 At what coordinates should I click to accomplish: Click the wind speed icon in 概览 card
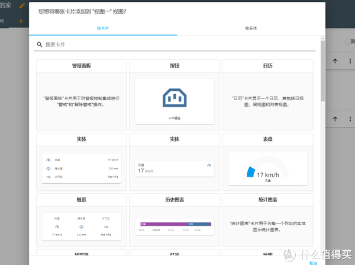tap(57, 226)
